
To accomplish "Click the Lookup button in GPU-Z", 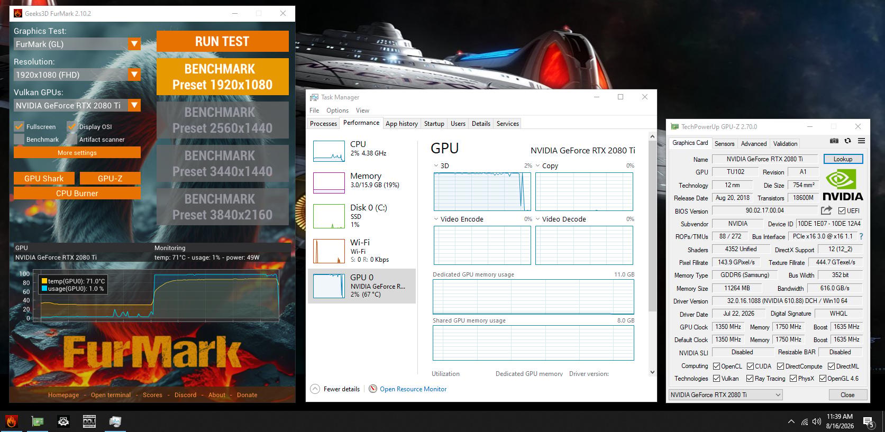I will pos(843,159).
